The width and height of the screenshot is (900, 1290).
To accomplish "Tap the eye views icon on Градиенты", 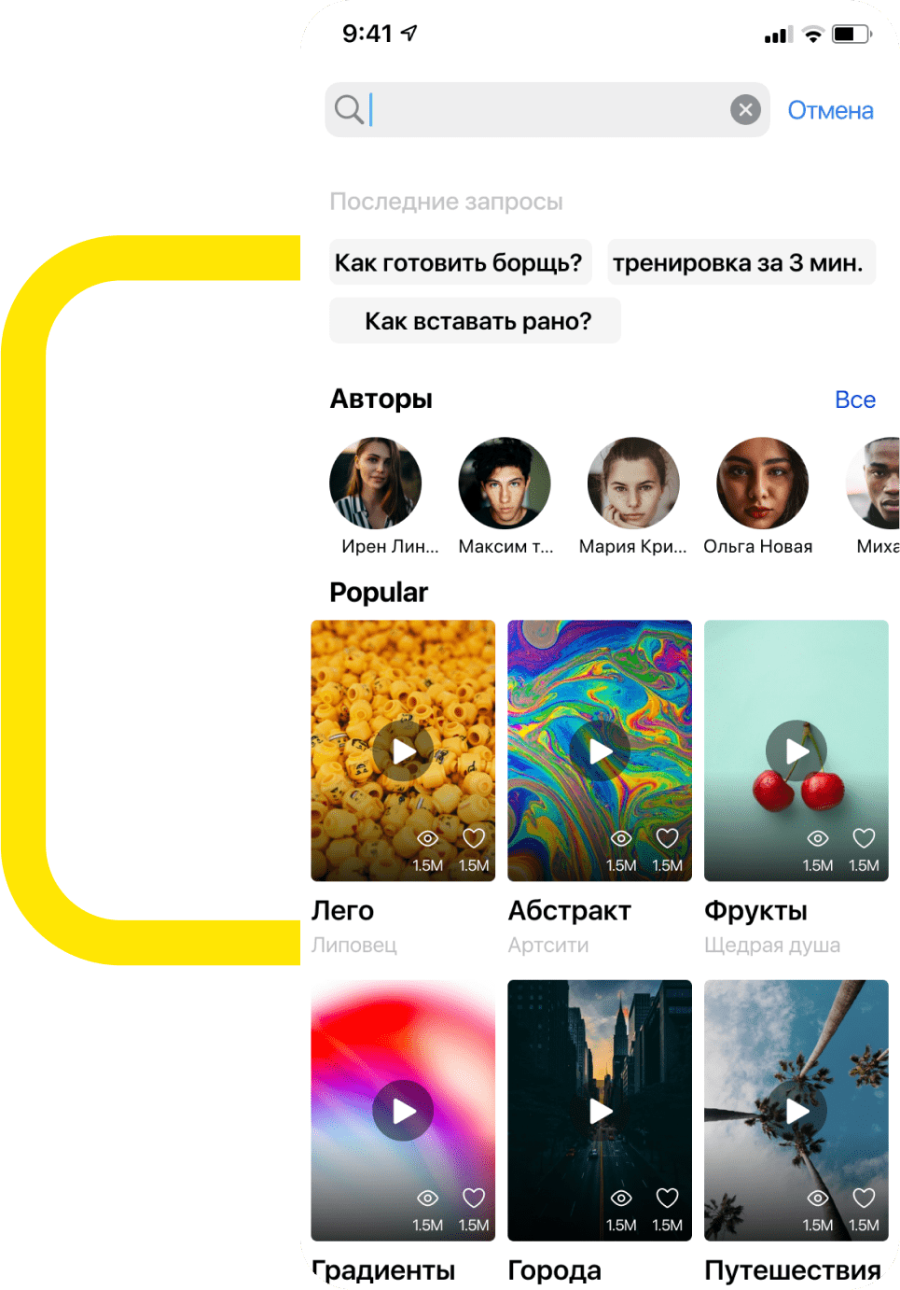I will pyautogui.click(x=427, y=1198).
